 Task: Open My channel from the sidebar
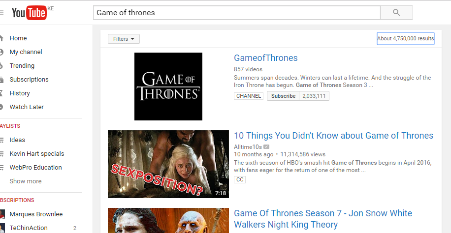pos(26,52)
